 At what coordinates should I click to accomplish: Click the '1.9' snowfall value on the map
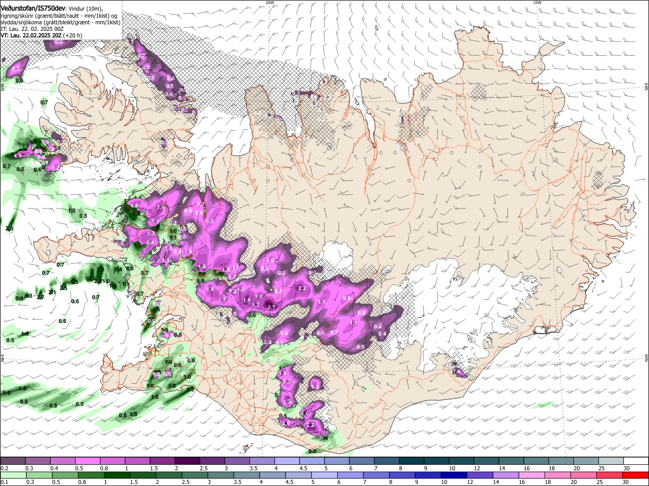tap(283, 373)
